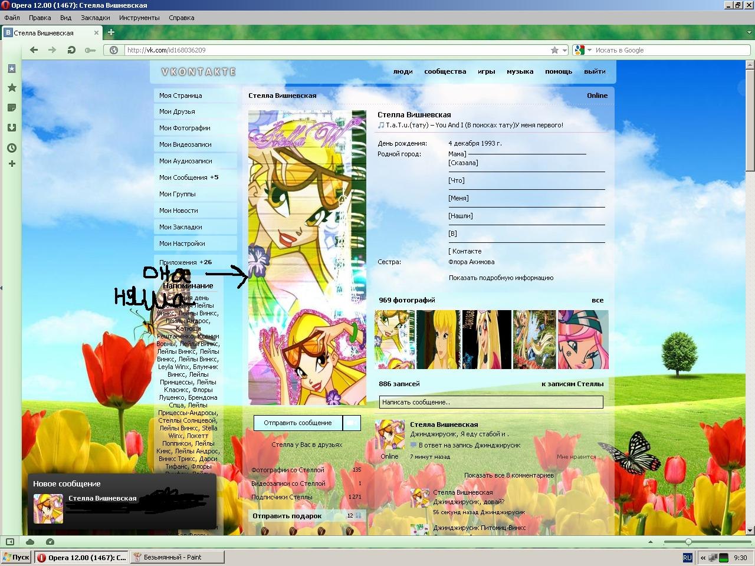Open Мои Фотографии
The height and width of the screenshot is (566, 755).
click(x=196, y=128)
